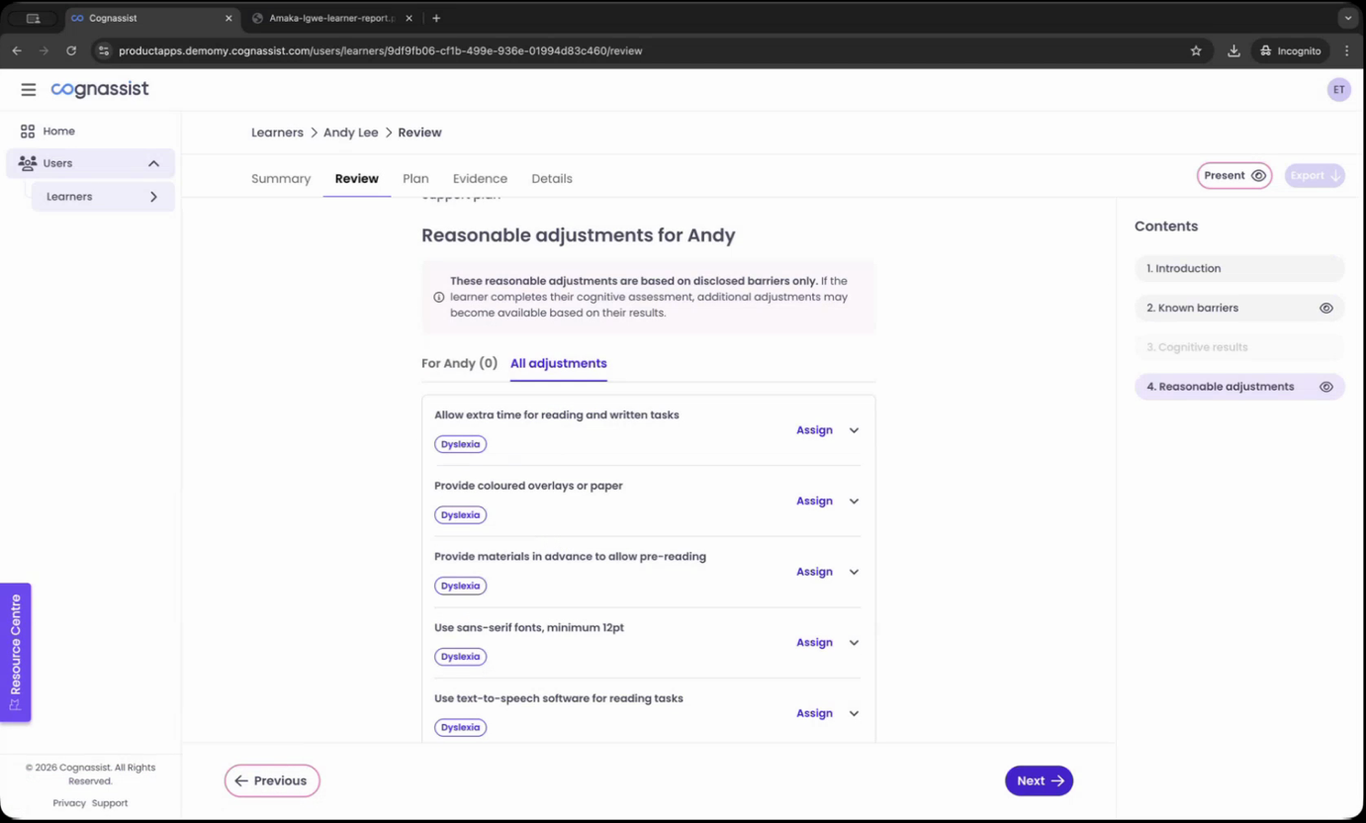Click the Next button

point(1039,780)
